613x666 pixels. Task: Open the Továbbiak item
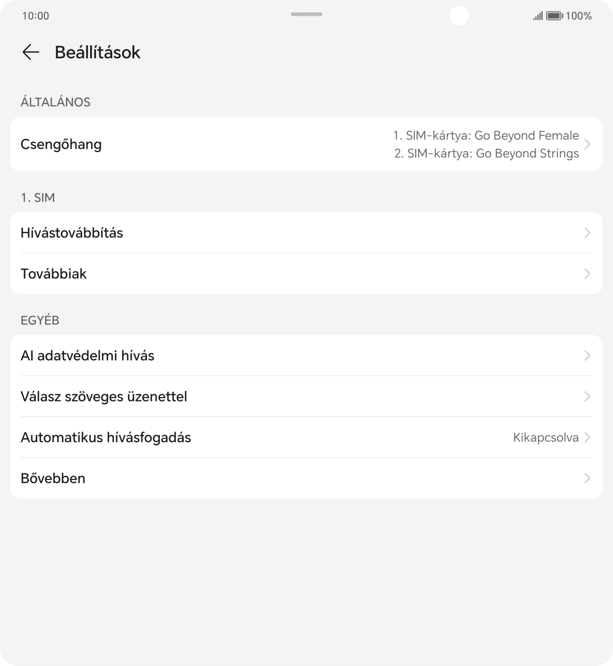54,274
